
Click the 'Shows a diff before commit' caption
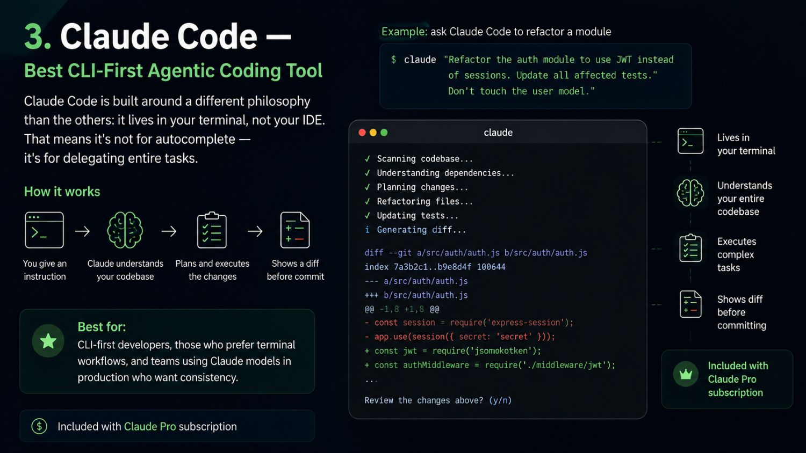click(295, 270)
